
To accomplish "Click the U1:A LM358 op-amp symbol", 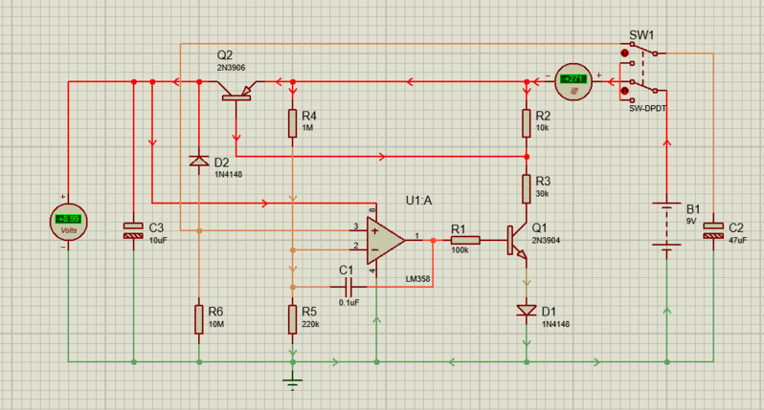I will (x=385, y=240).
